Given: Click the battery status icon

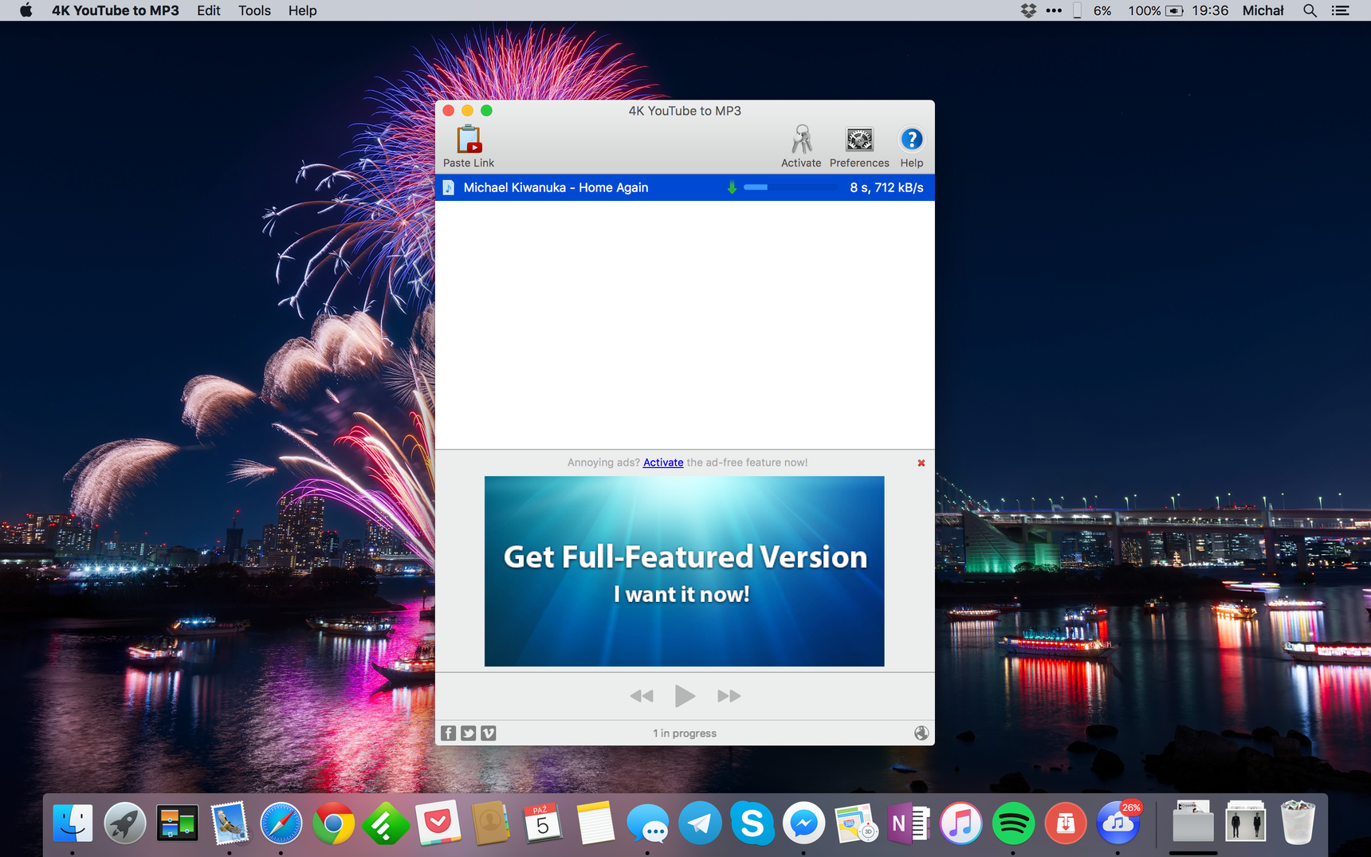Looking at the screenshot, I should (x=1174, y=10).
